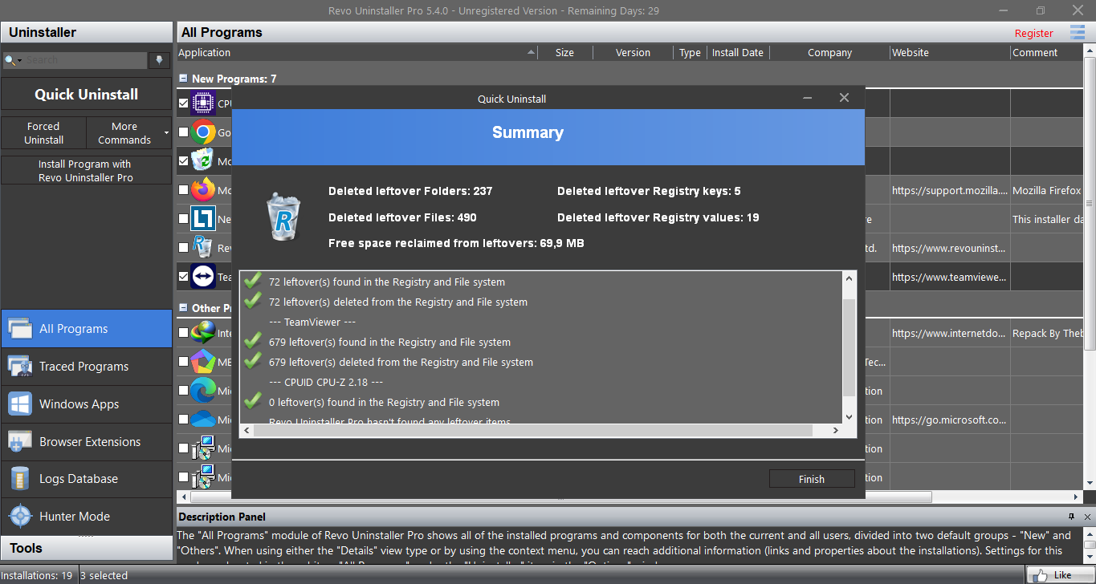Click the thumbs-up Like icon
Viewport: 1096px width, 584px height.
pyautogui.click(x=1042, y=574)
